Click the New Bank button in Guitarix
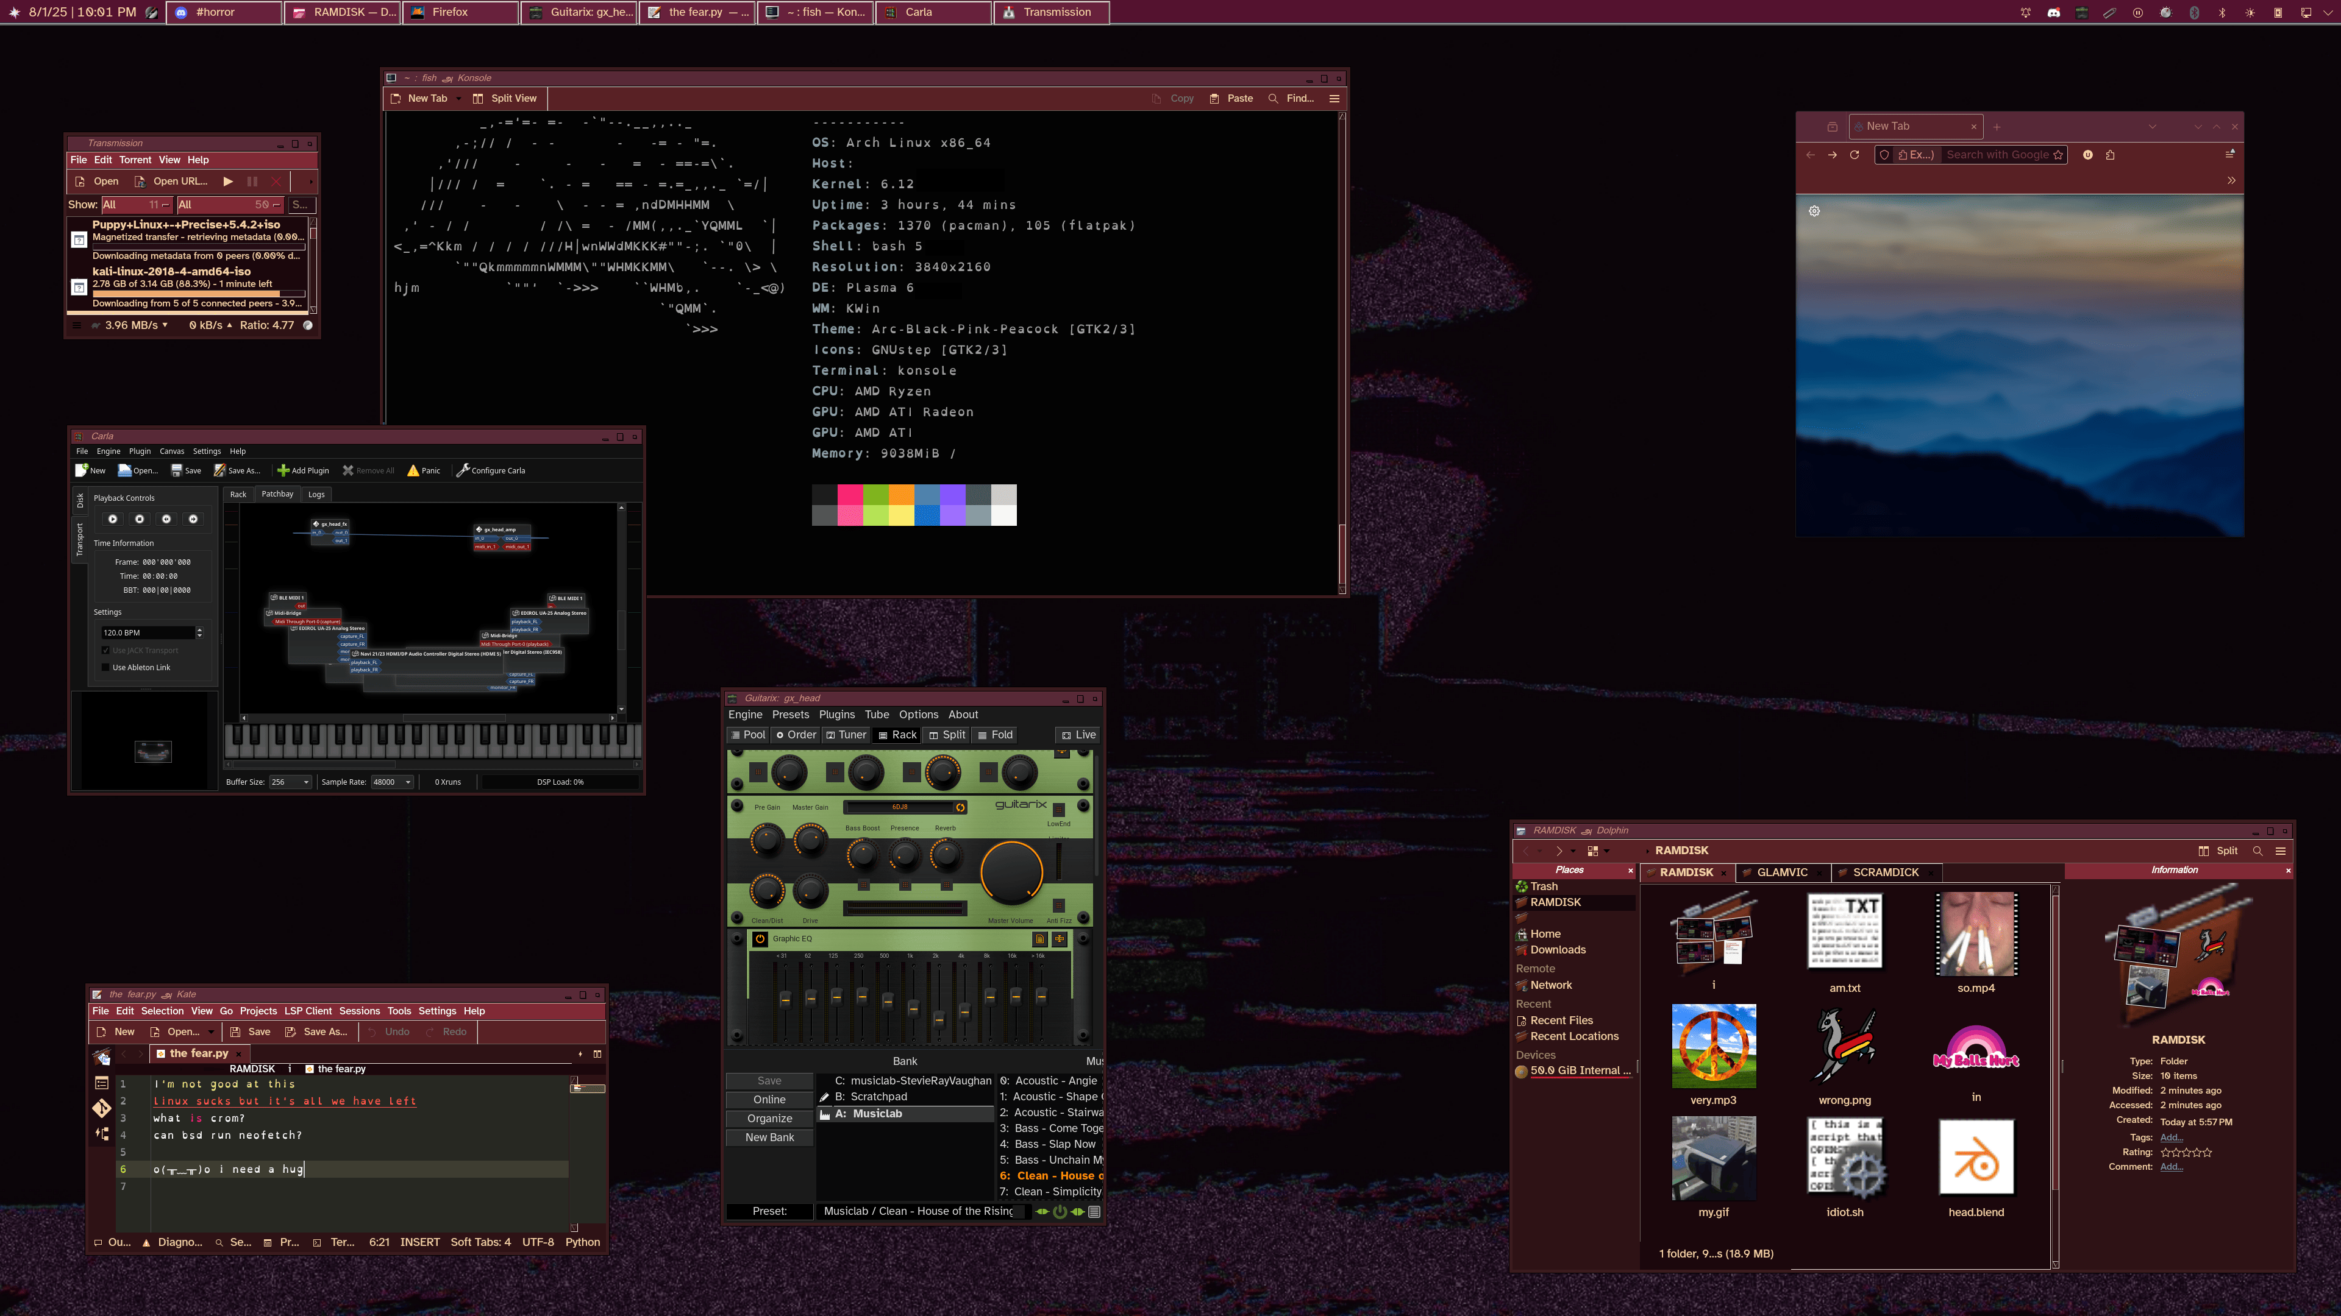The image size is (2341, 1316). pyautogui.click(x=770, y=1137)
